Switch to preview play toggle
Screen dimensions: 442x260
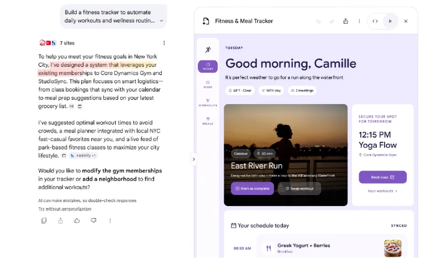(x=390, y=21)
